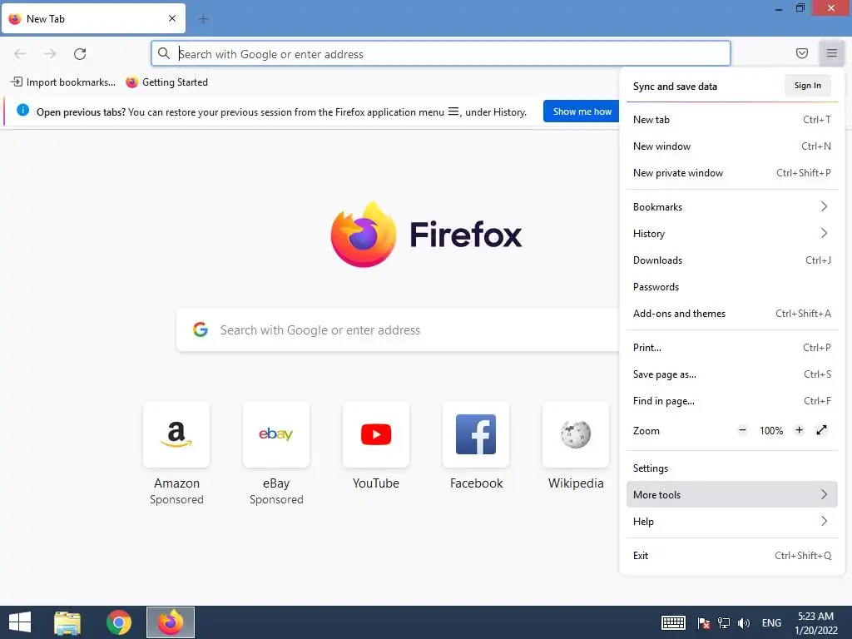The height and width of the screenshot is (639, 852).
Task: Open Downloads from the menu
Action: click(732, 260)
